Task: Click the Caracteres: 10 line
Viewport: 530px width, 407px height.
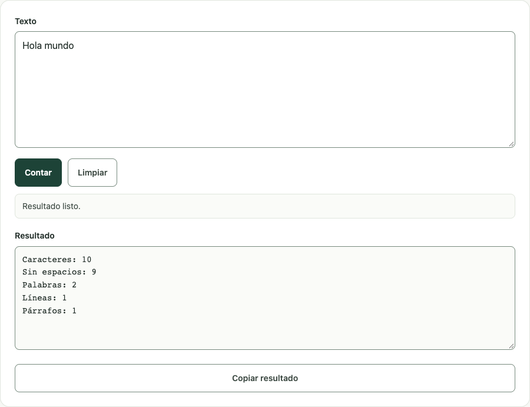Action: tap(57, 259)
